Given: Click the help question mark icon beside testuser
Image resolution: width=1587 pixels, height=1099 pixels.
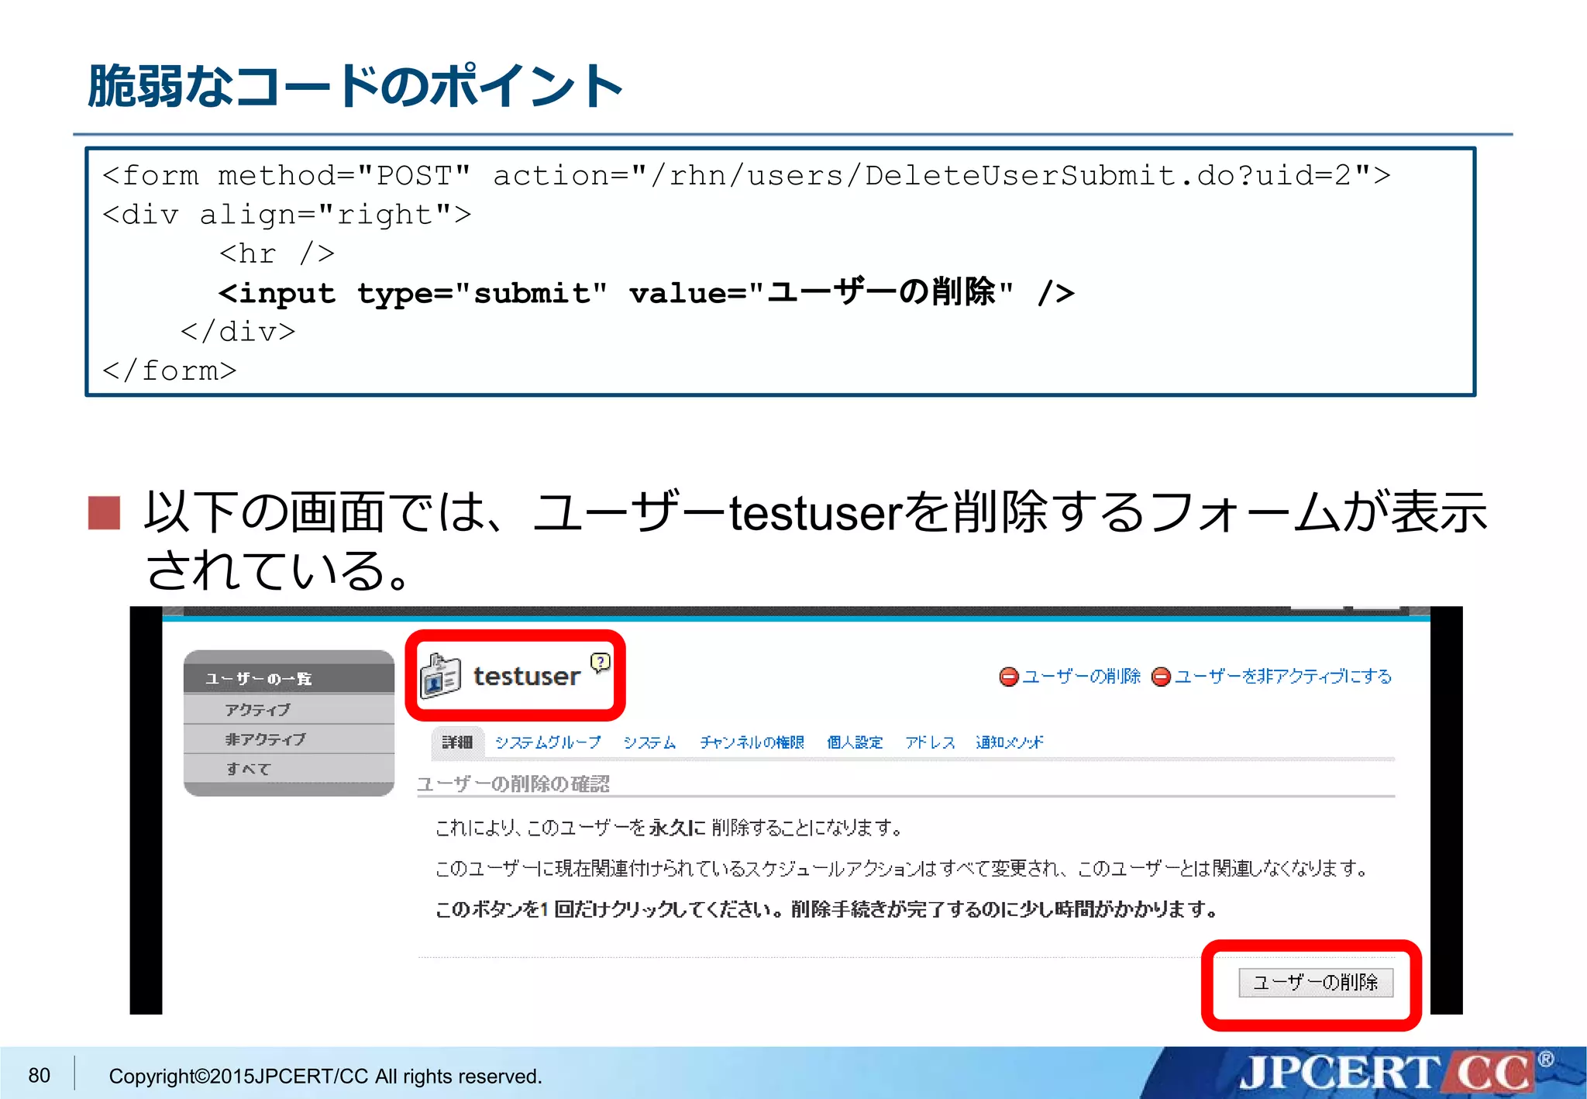Looking at the screenshot, I should [x=600, y=663].
